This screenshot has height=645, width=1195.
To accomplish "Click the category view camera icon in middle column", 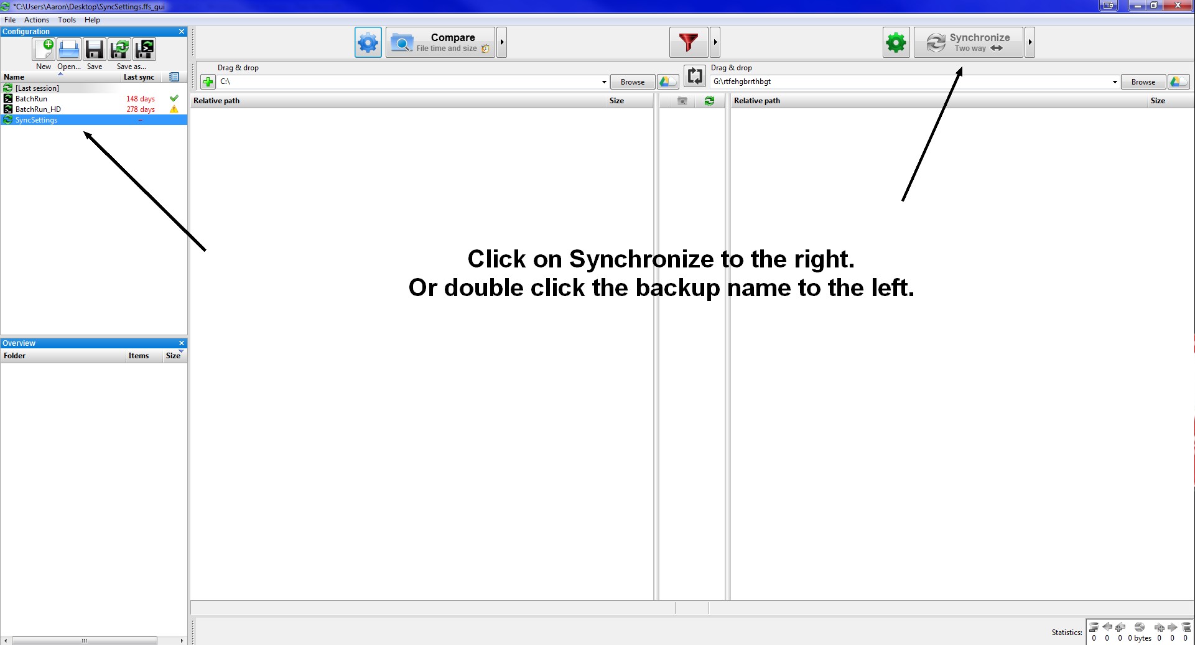I will (x=682, y=101).
